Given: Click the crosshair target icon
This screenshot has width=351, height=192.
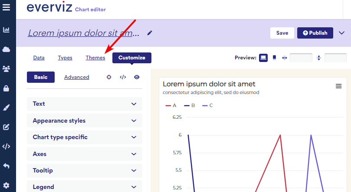Looking at the screenshot, I should pos(109,77).
